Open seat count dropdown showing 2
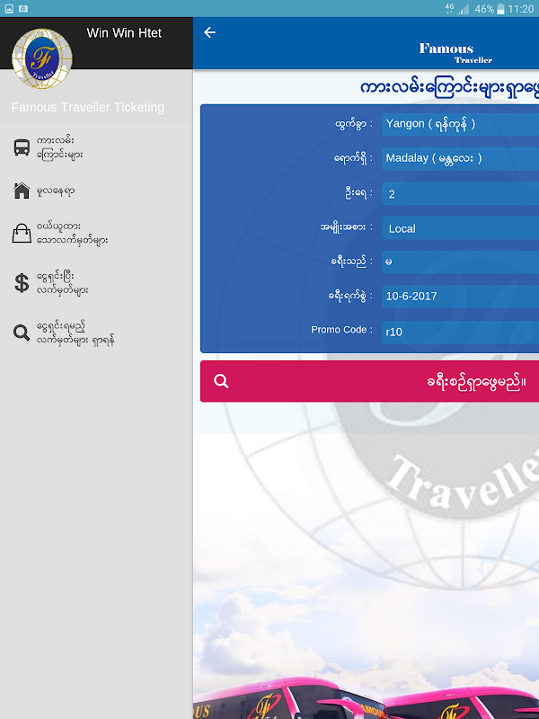The width and height of the screenshot is (539, 719). tap(460, 193)
